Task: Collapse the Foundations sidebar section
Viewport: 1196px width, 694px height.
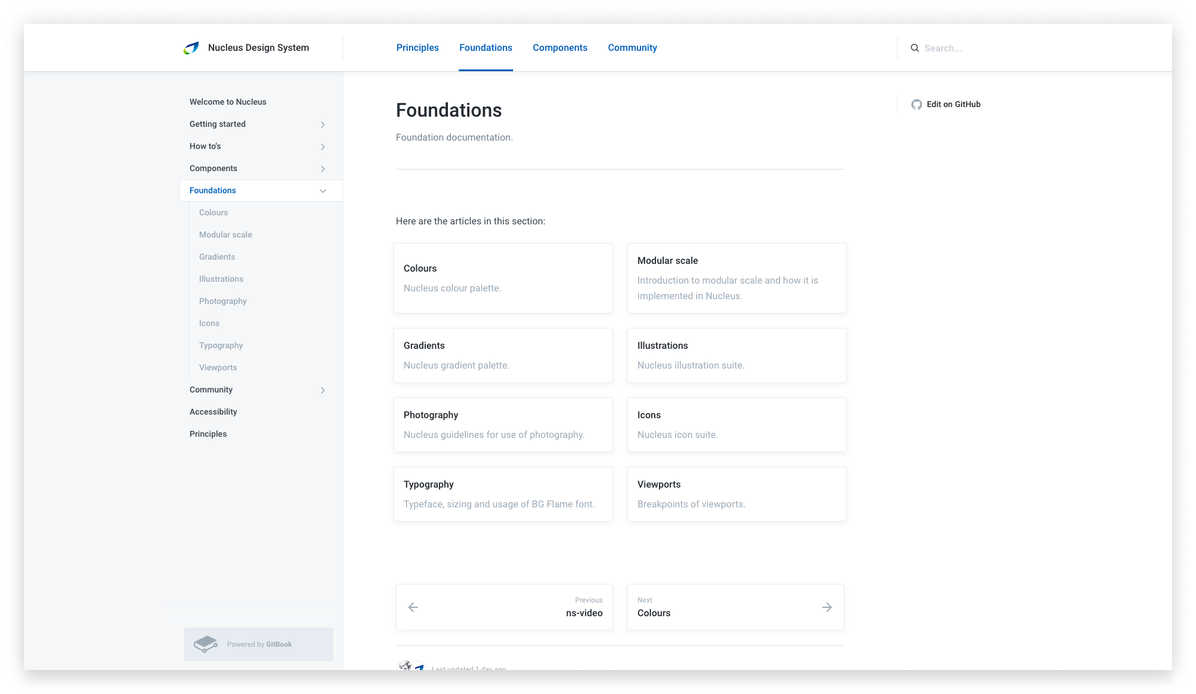Action: tap(323, 191)
